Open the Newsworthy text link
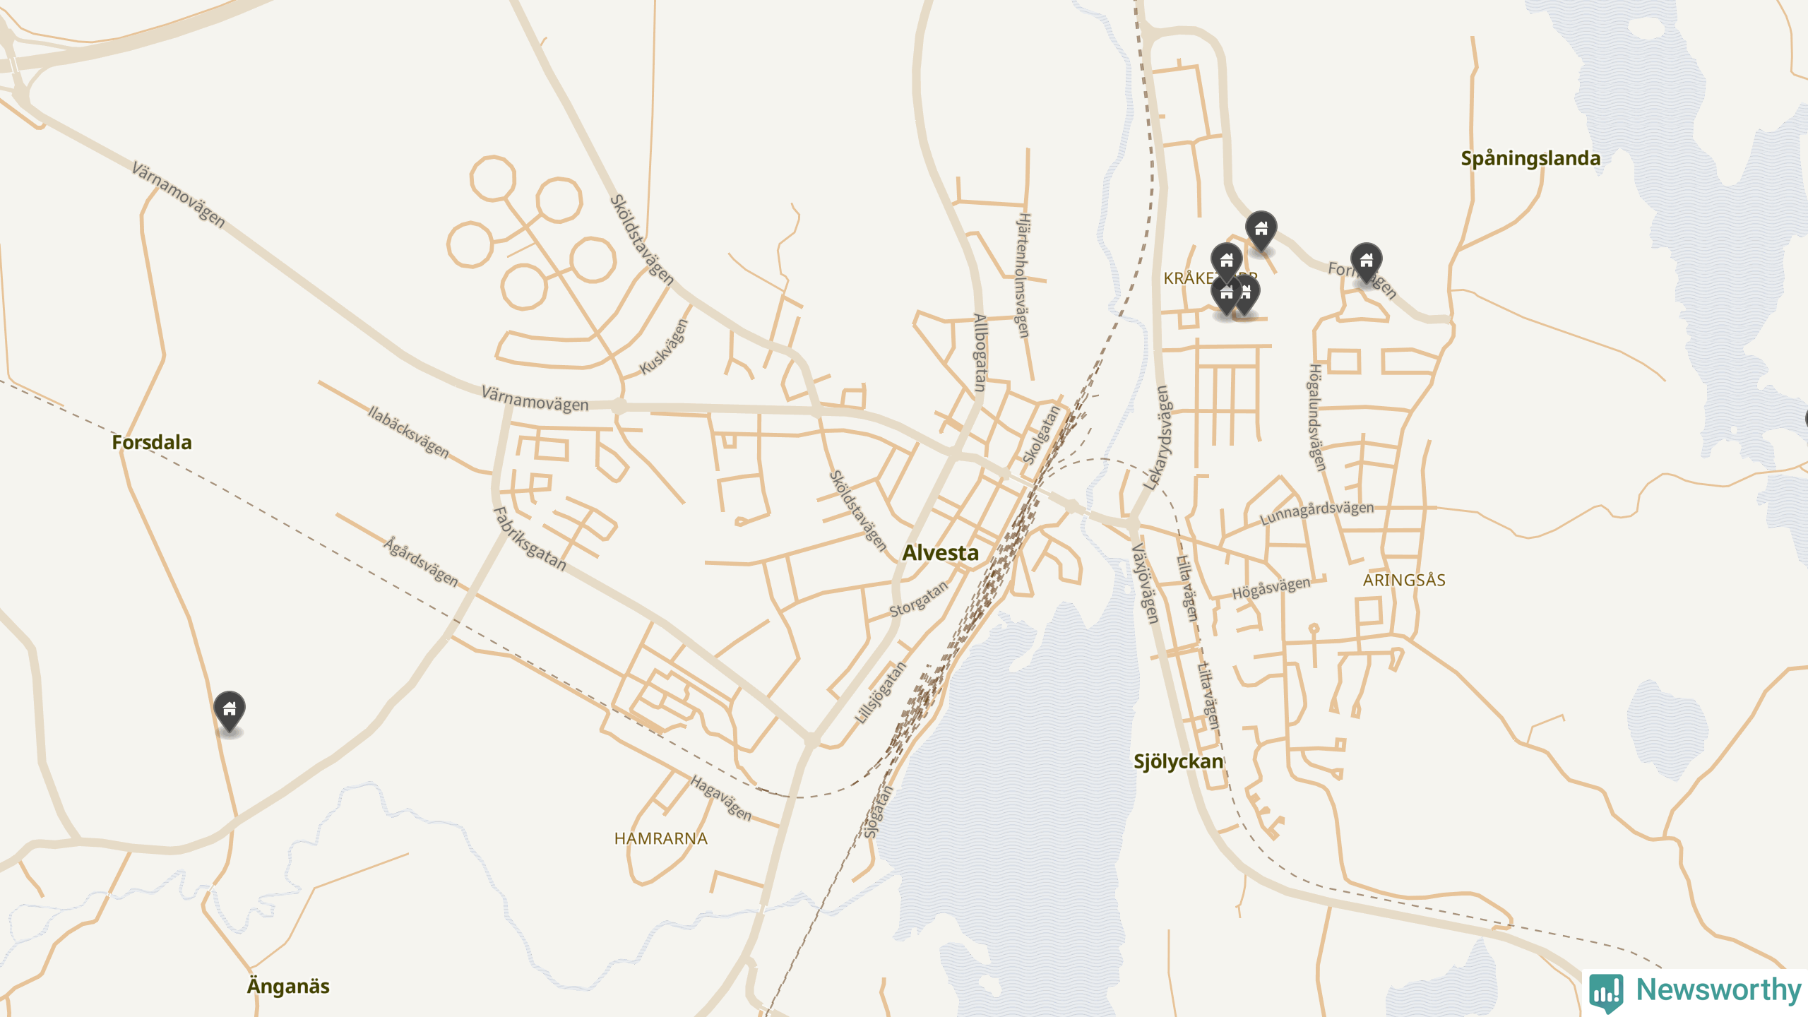Screen dimensions: 1808x1017 click(x=1718, y=989)
